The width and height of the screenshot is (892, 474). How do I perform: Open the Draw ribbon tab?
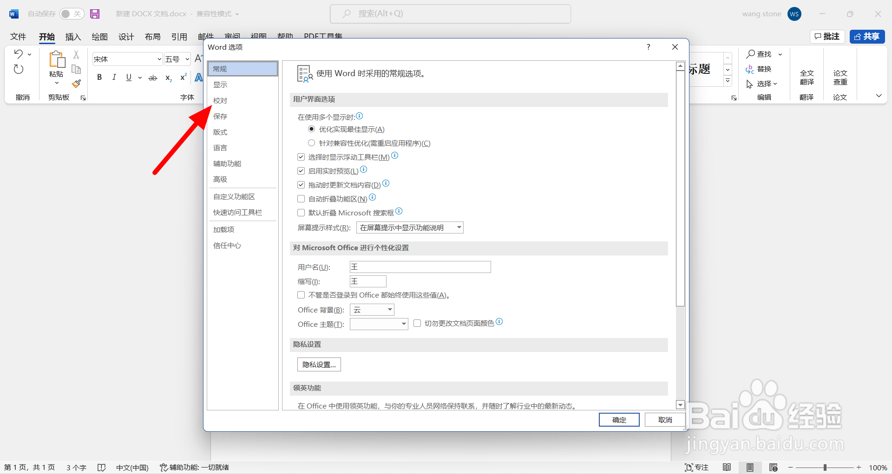[x=99, y=37]
